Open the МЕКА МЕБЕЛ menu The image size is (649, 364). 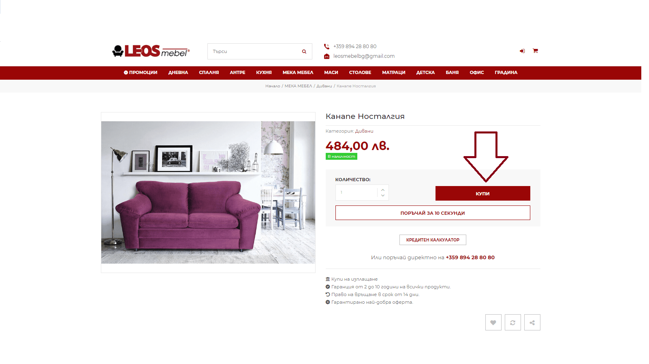298,73
